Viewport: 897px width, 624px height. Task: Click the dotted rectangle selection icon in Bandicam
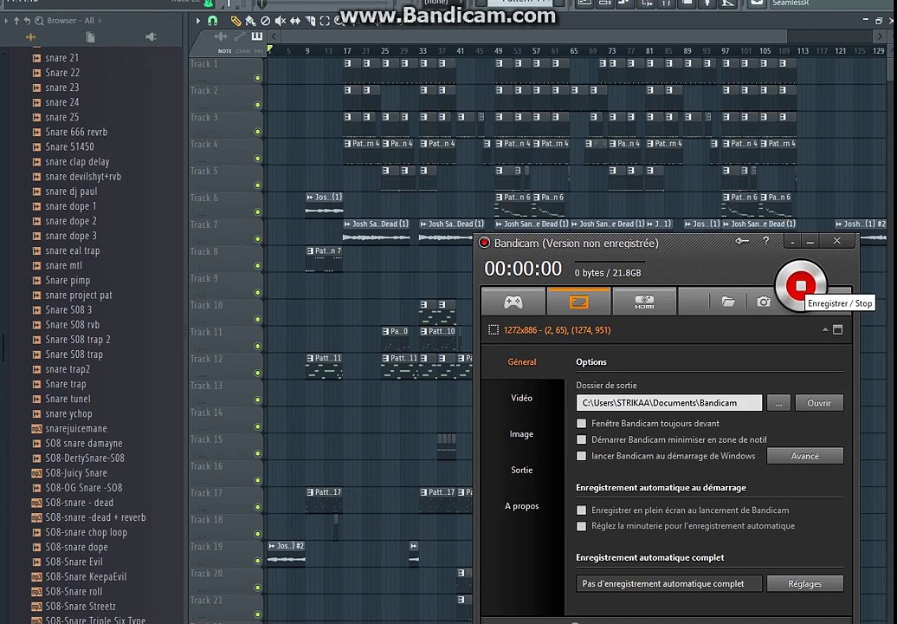494,329
